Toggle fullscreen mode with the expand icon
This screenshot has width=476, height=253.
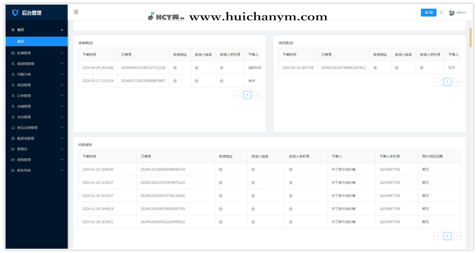click(441, 12)
